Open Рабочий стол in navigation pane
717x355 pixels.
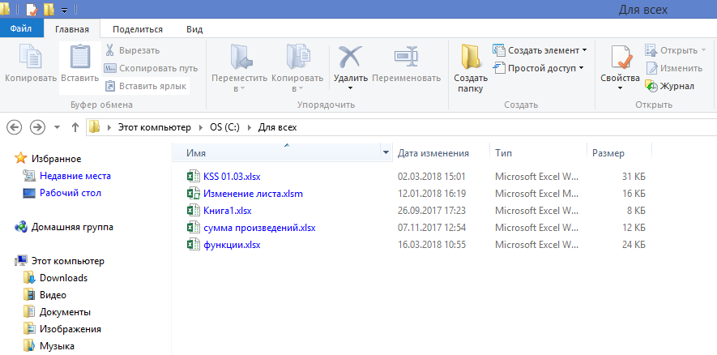coord(70,193)
